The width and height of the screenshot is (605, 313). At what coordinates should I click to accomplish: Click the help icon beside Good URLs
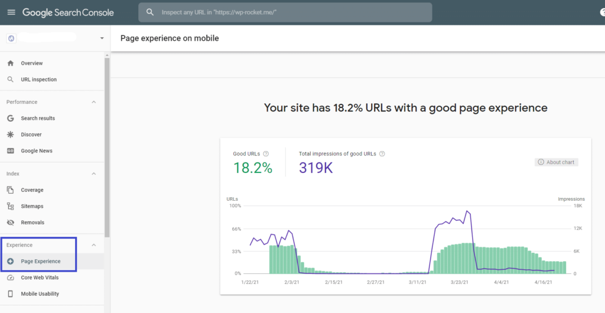pyautogui.click(x=266, y=154)
